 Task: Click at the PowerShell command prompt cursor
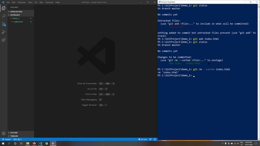pyautogui.click(x=194, y=76)
